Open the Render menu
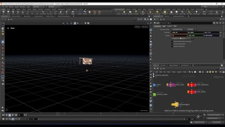The image size is (225, 127). [11, 7]
